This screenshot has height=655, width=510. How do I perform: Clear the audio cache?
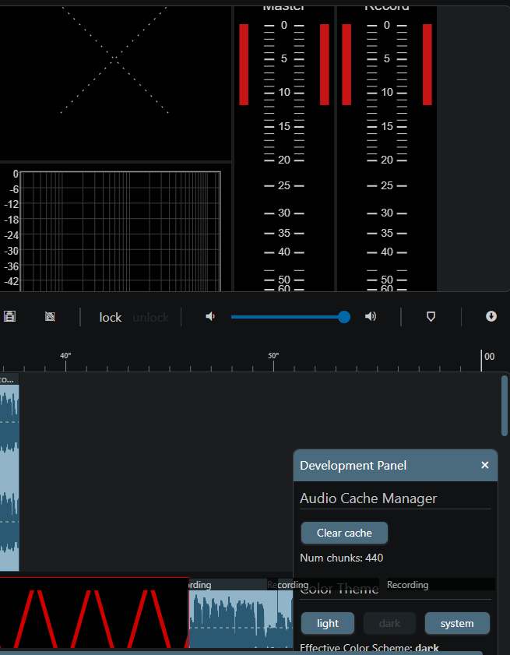(344, 533)
